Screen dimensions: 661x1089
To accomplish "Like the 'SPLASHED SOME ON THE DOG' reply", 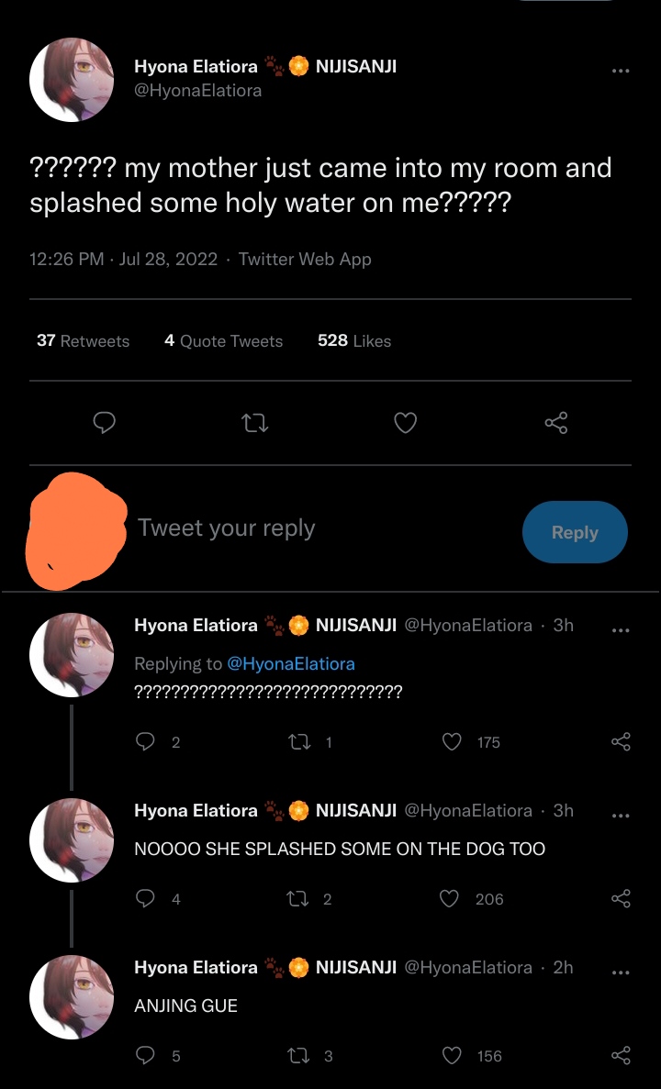I will [x=450, y=899].
